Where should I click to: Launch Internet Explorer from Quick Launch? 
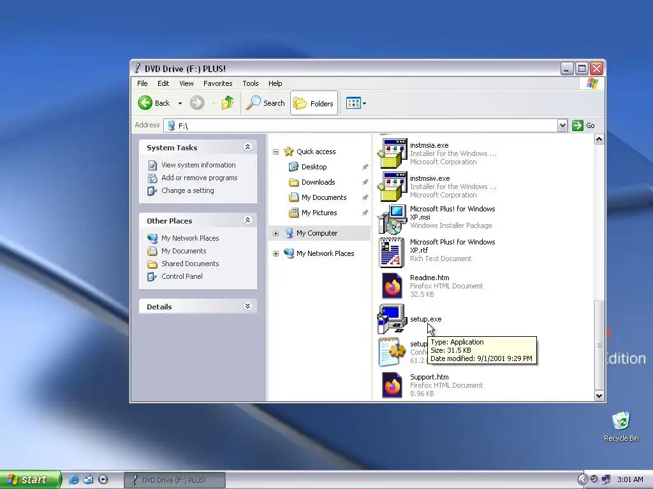(74, 479)
